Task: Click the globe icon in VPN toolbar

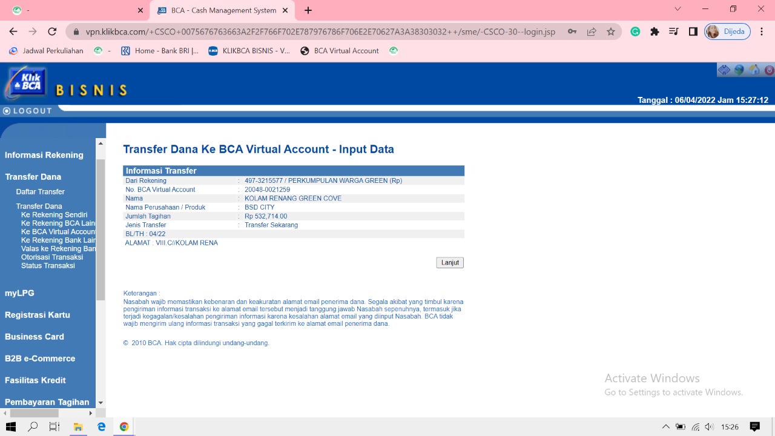Action: click(x=739, y=70)
